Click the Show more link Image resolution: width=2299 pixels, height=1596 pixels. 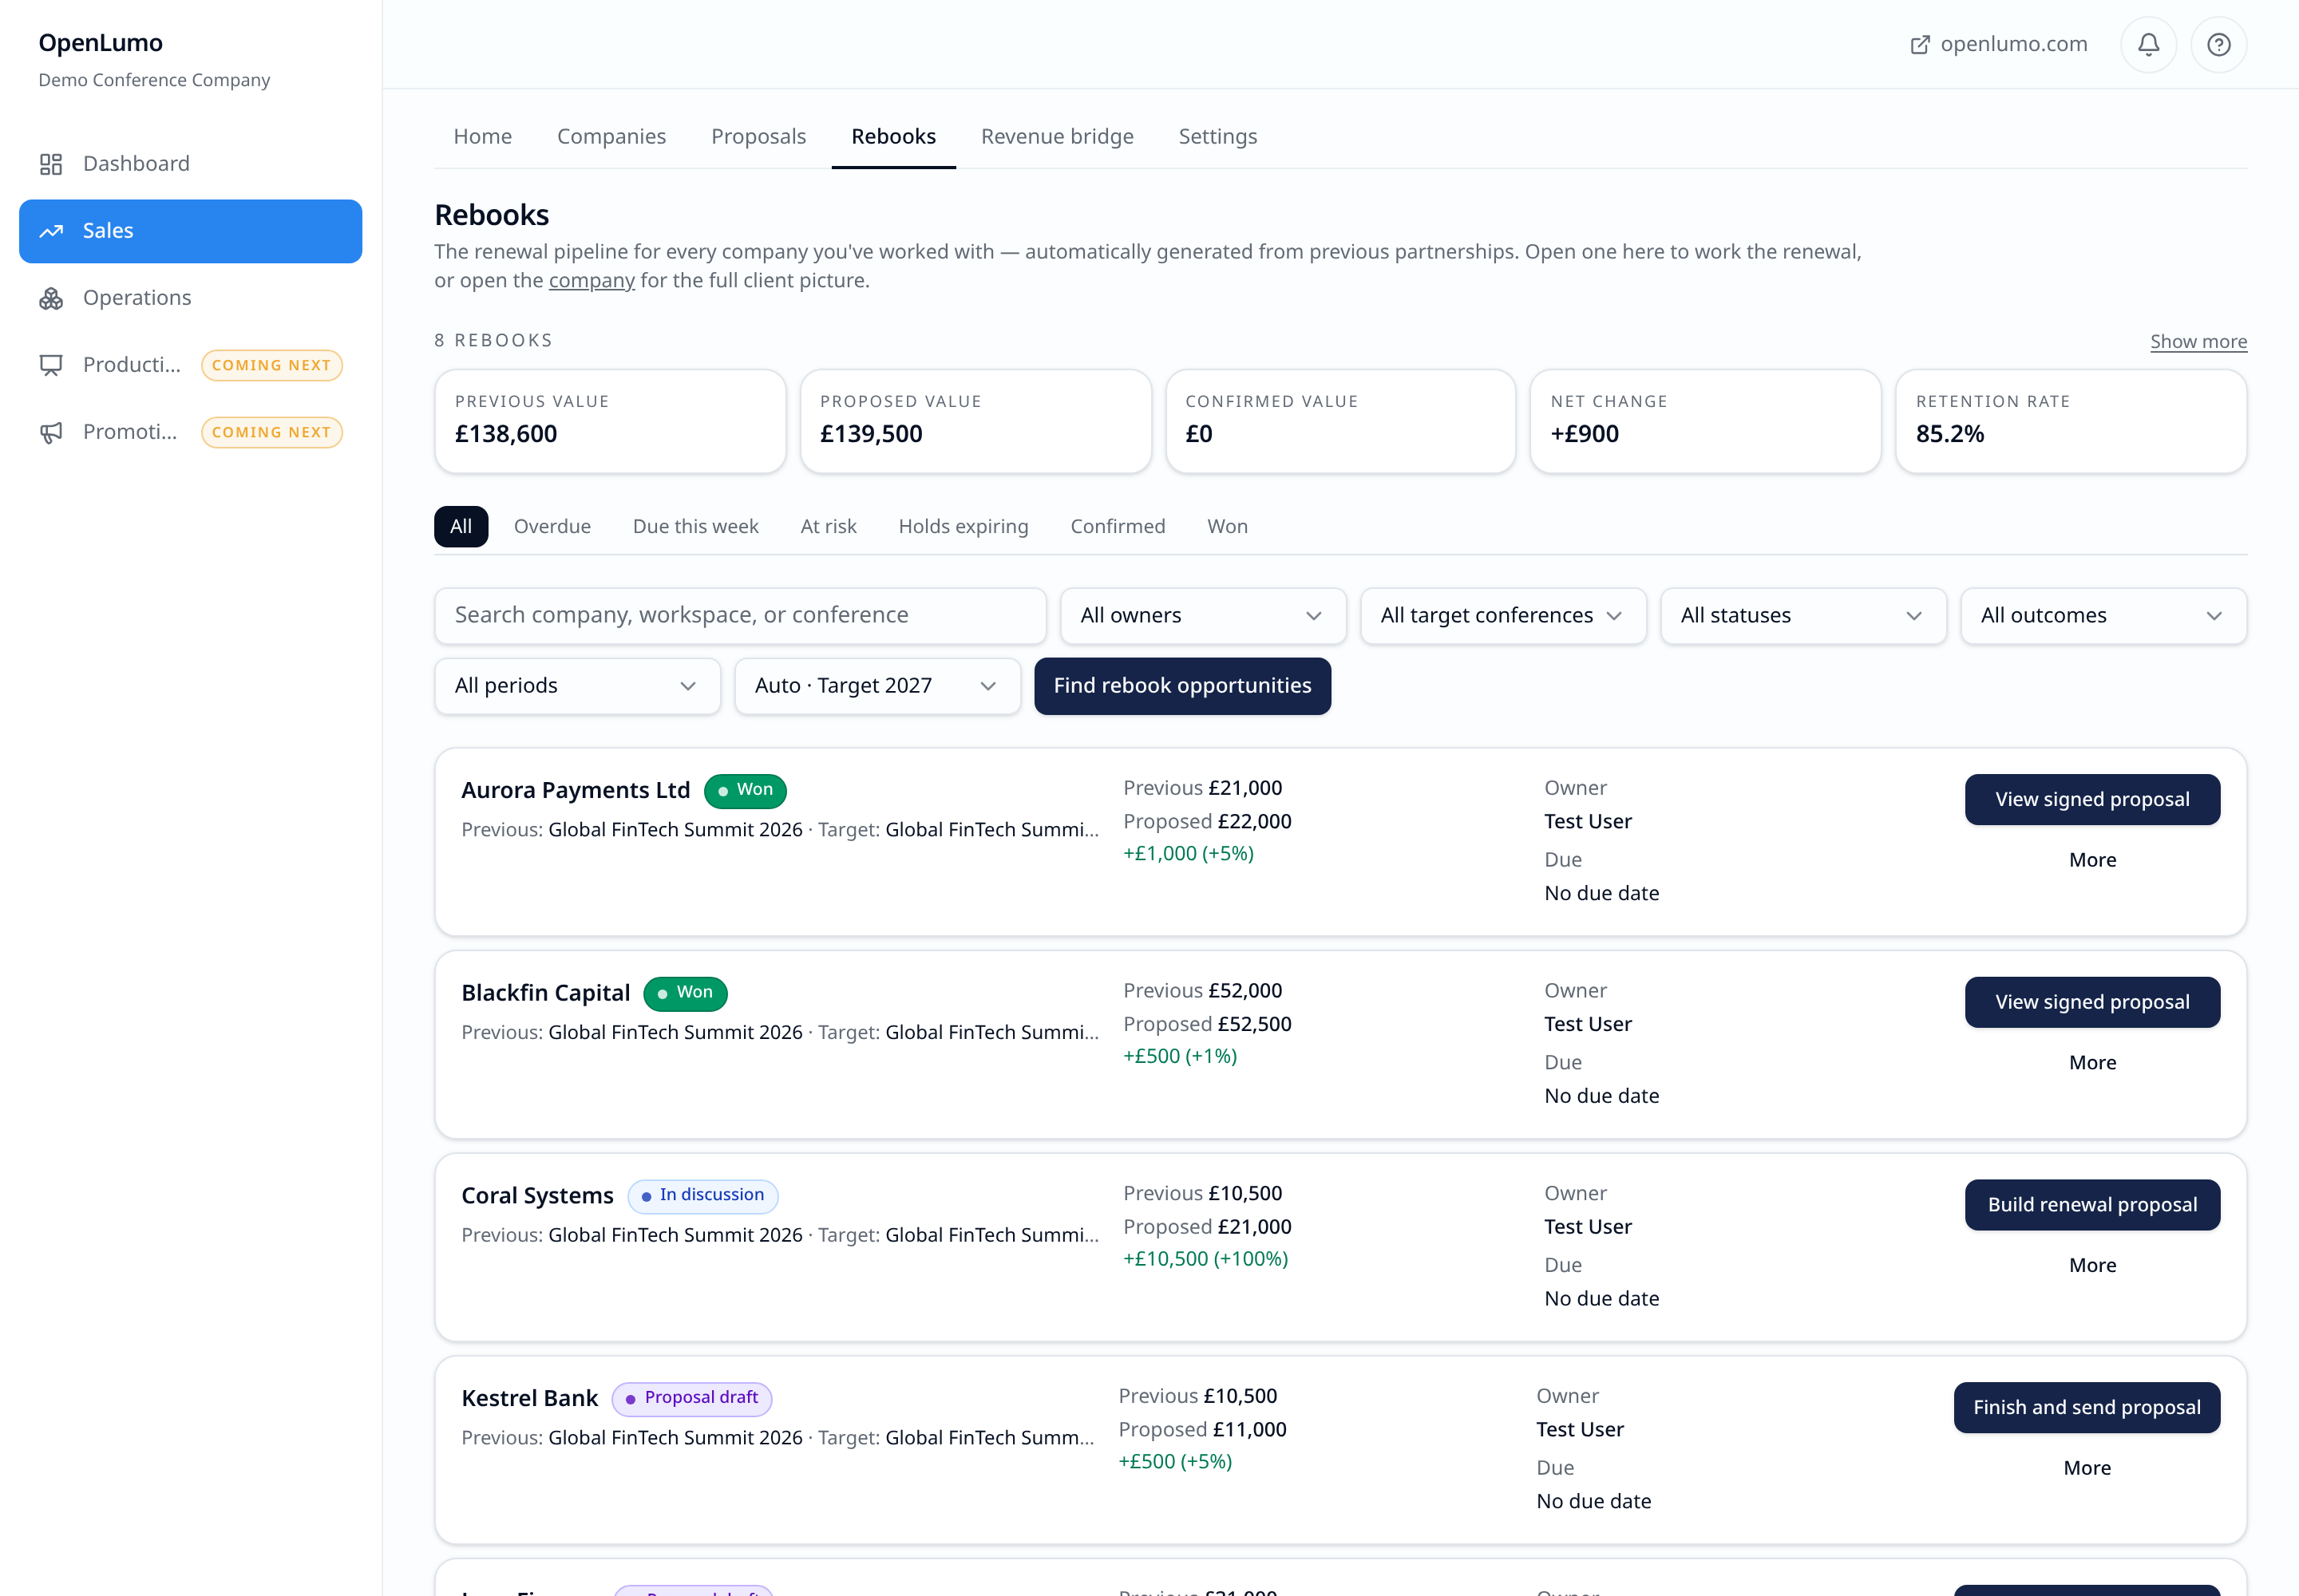[x=2198, y=342]
